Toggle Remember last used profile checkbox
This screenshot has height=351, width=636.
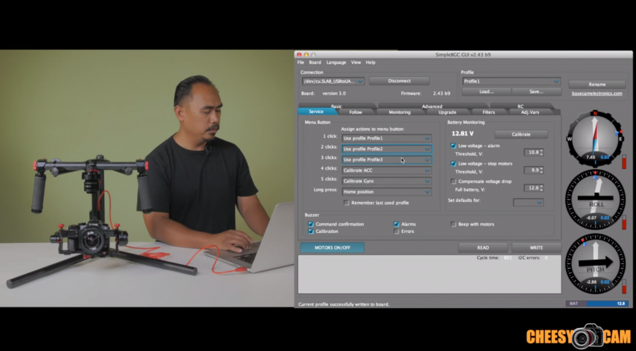(x=347, y=203)
